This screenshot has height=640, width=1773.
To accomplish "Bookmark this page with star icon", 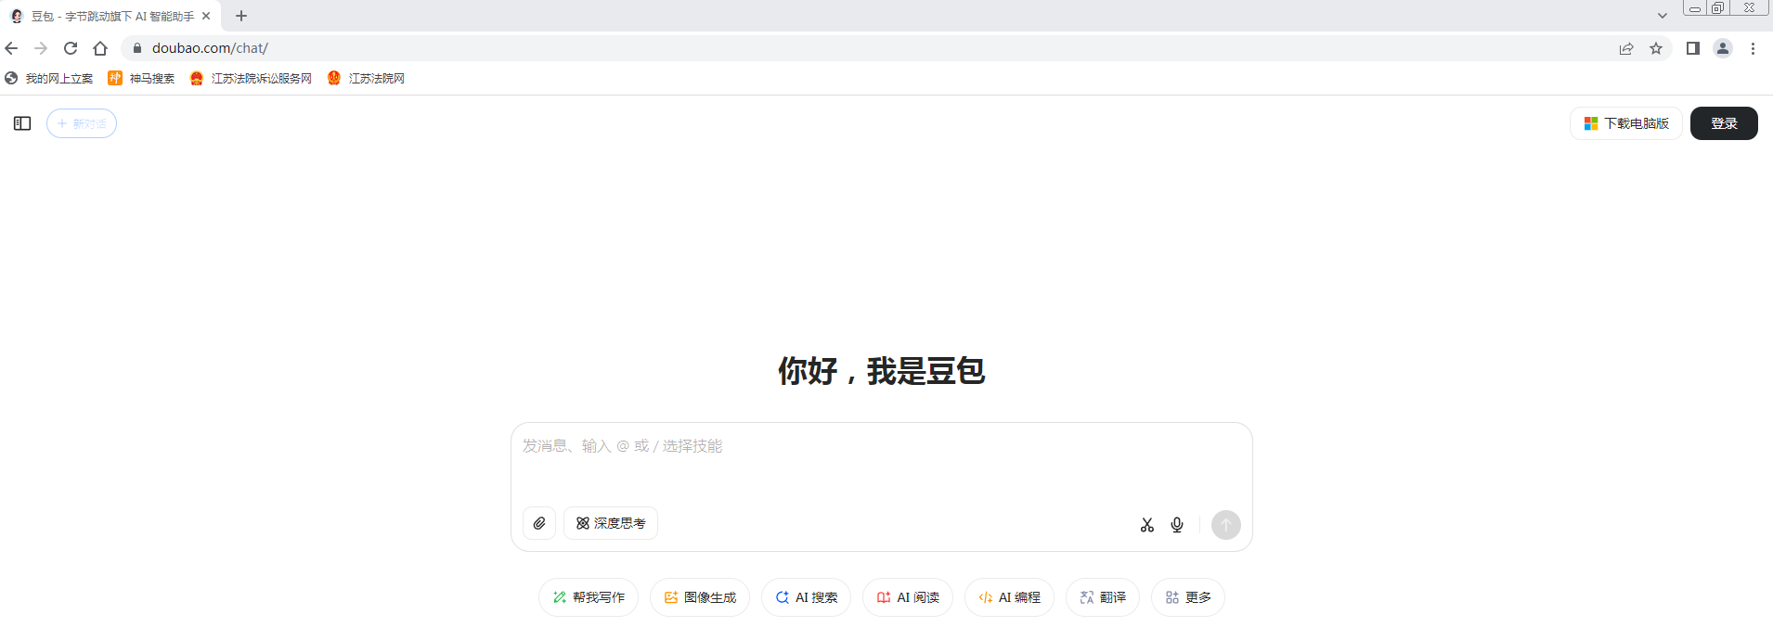I will [x=1656, y=48].
